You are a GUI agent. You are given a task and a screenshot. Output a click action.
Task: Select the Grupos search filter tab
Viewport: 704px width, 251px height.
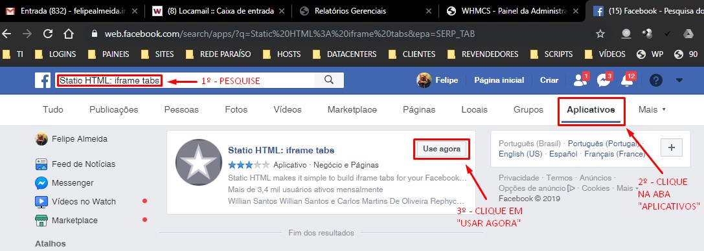[x=528, y=110]
